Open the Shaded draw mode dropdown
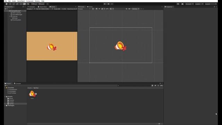Image resolution: width=222 pixels, height=125 pixels. 84,9
